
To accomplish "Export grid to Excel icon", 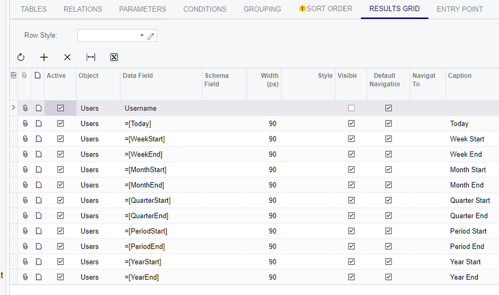I will click(x=114, y=57).
